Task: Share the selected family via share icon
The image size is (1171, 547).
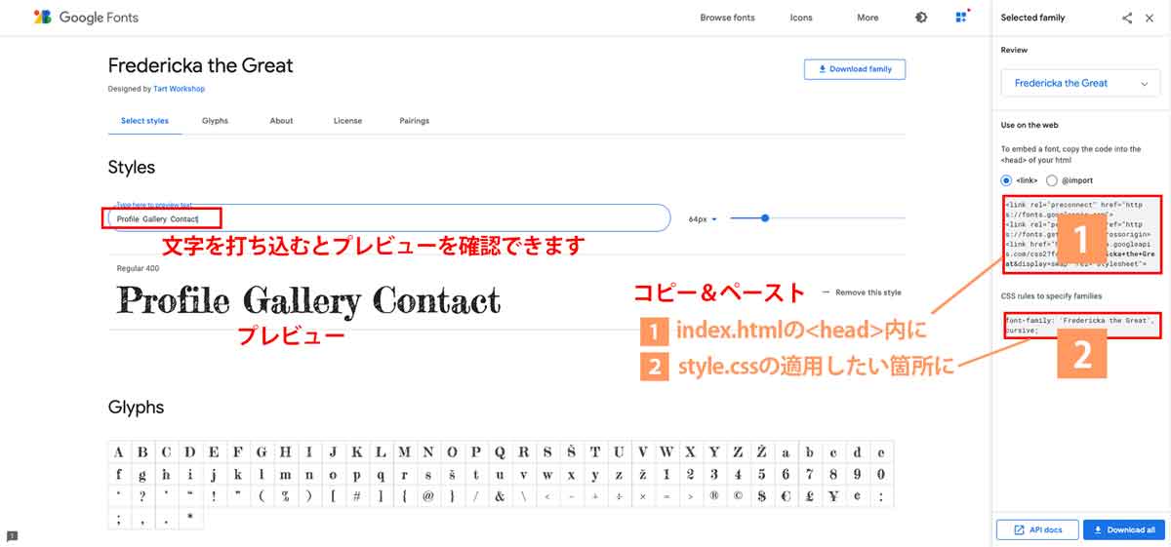Action: click(x=1127, y=18)
